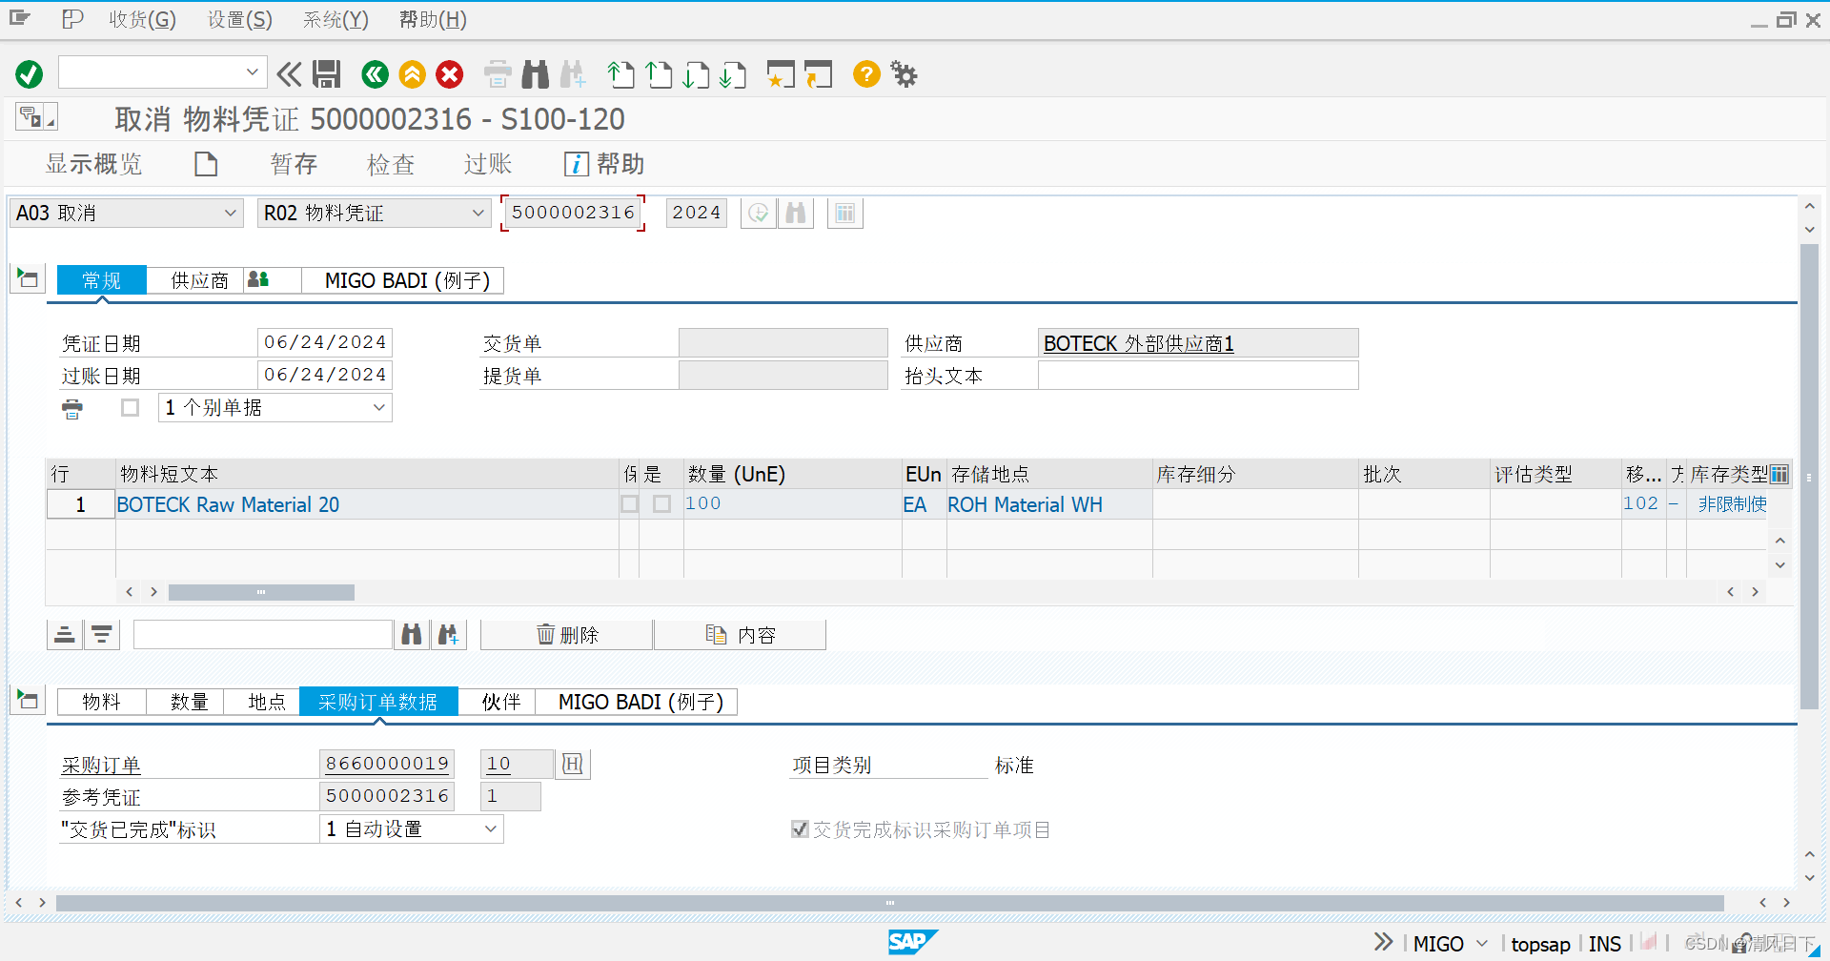The height and width of the screenshot is (961, 1830).
Task: Click the Save floppy disk icon
Action: (x=327, y=73)
